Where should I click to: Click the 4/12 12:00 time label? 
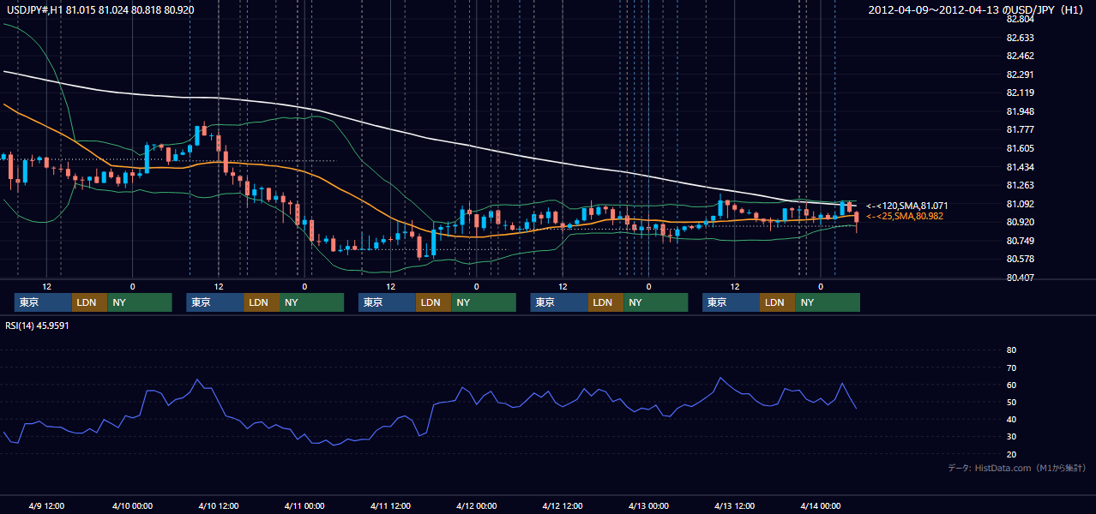[x=562, y=505]
